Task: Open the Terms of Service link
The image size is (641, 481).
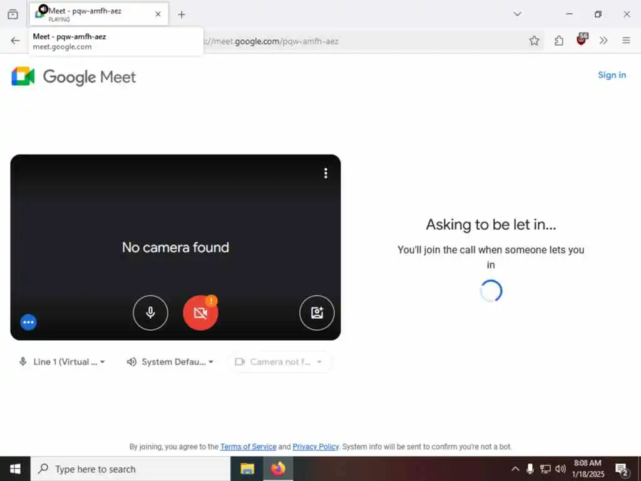Action: tap(248, 447)
